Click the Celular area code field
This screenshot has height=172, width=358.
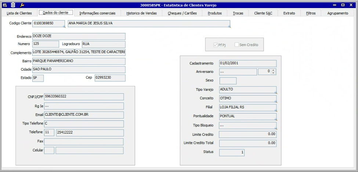tap(49, 150)
